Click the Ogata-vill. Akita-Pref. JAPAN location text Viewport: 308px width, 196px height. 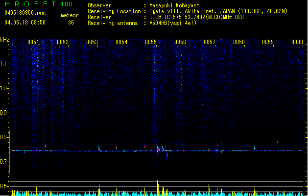coord(218,11)
